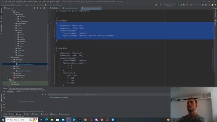Viewport: 217px width, 122px height.
Task: Open the Services tool window
Action: point(54,114)
